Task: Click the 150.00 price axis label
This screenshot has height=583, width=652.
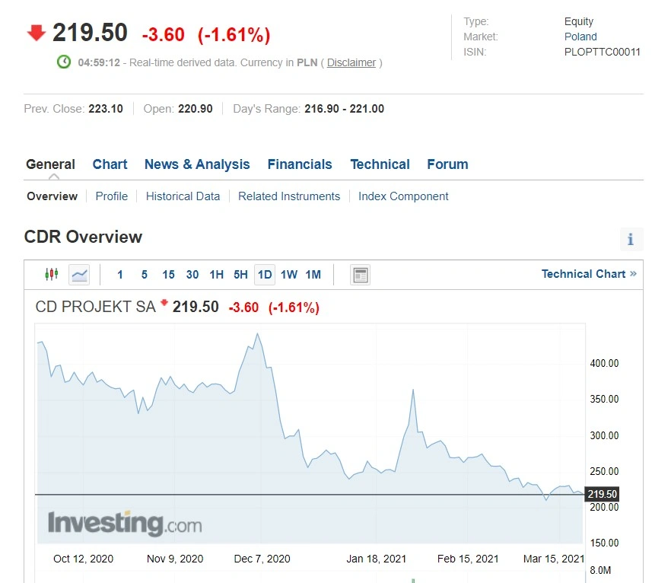Action: click(604, 543)
